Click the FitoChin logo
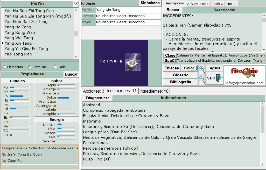Viewport: 266px width, 170px height. (x=244, y=73)
